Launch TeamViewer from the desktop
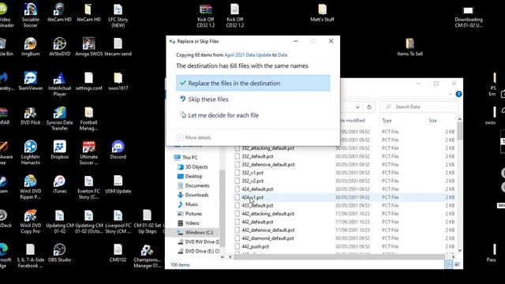505x284 pixels. [30, 81]
